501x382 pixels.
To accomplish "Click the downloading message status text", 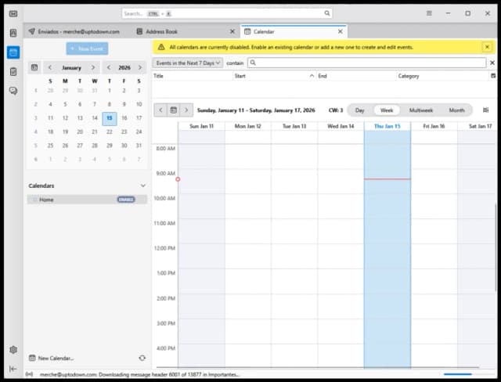I will click(139, 374).
